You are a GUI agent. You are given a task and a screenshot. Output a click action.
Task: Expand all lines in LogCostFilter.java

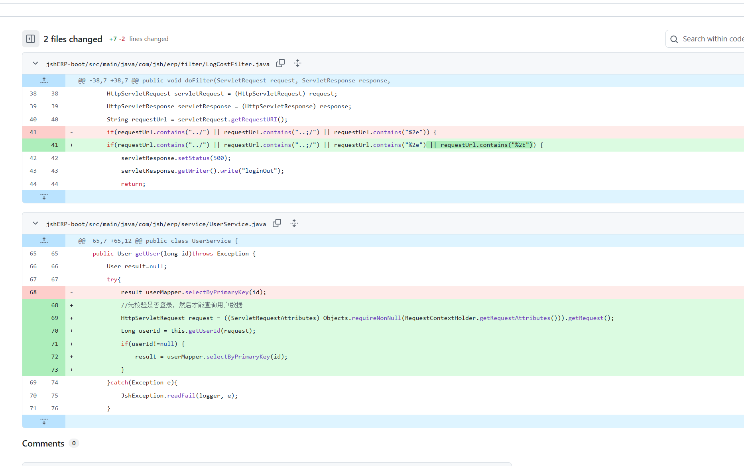(297, 63)
